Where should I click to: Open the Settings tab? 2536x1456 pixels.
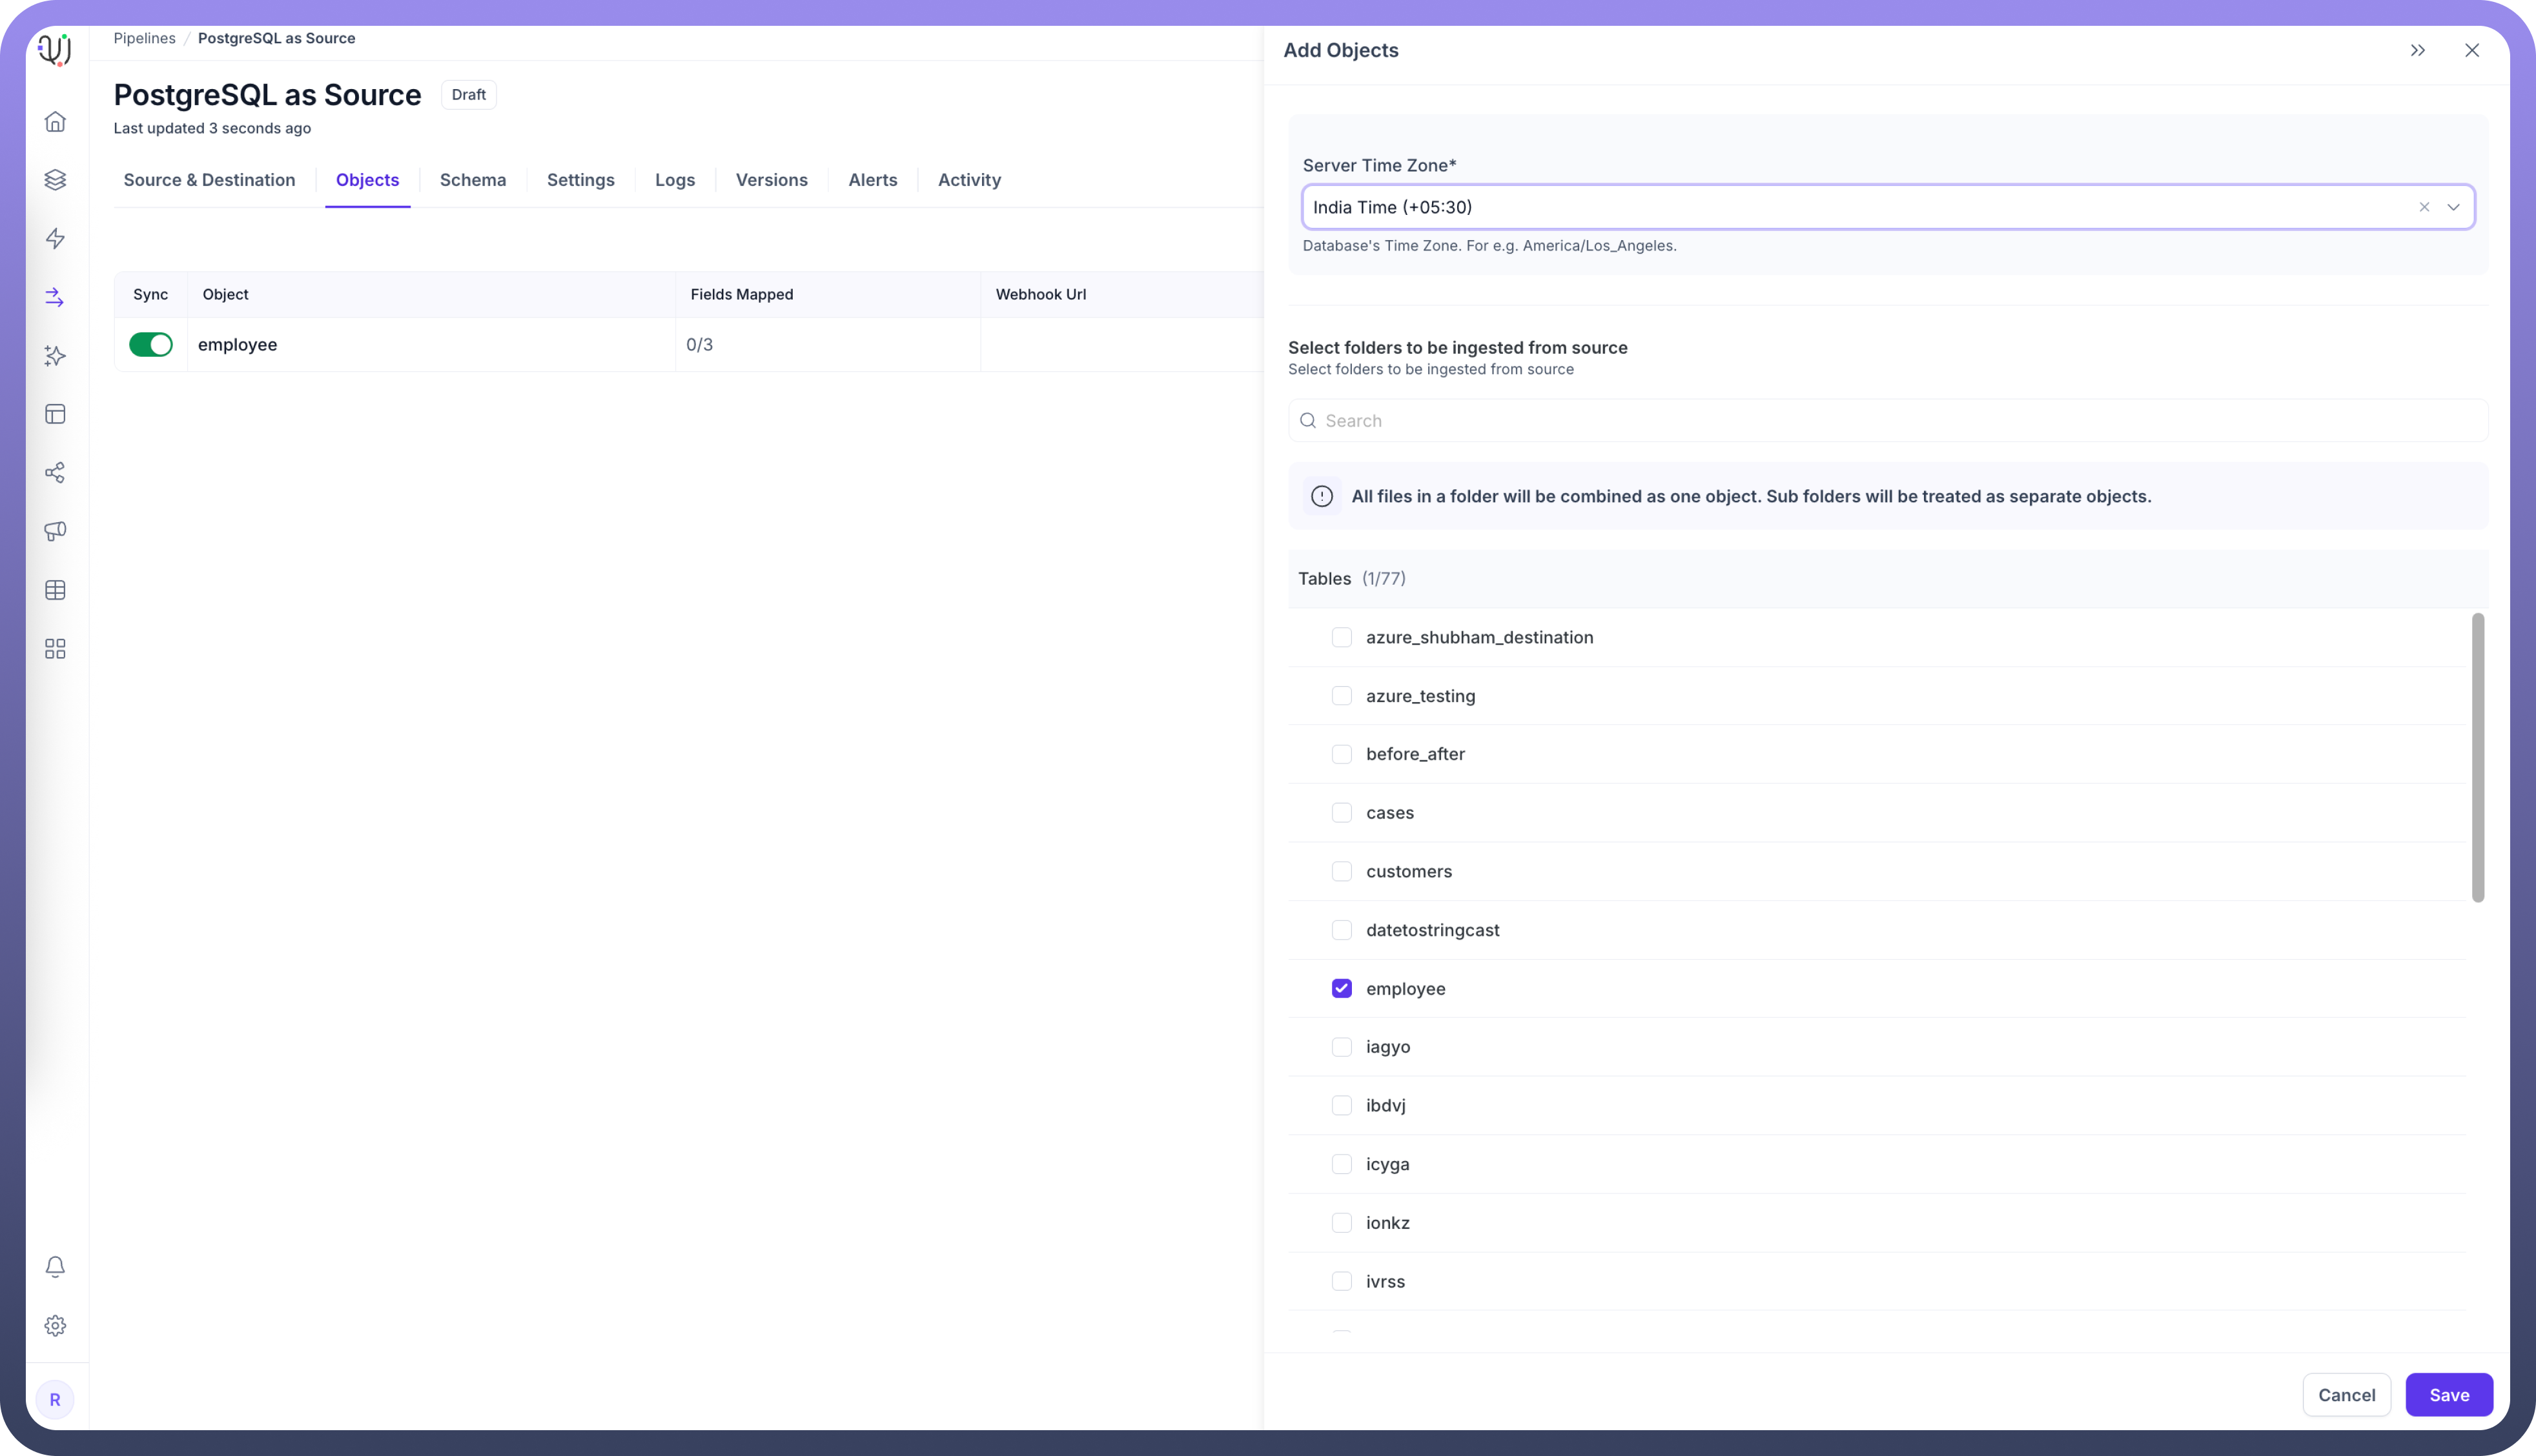coord(580,180)
